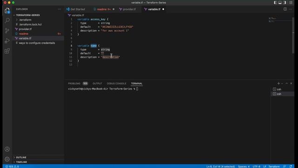The width and height of the screenshot is (298, 168).
Task: Open the notifications bell in status bar
Action: click(x=291, y=167)
